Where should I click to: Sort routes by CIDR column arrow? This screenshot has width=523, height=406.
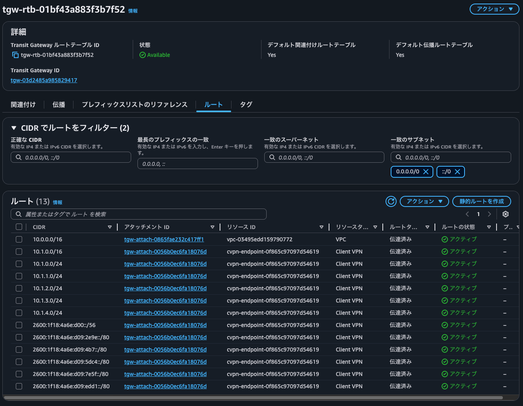tap(109, 227)
